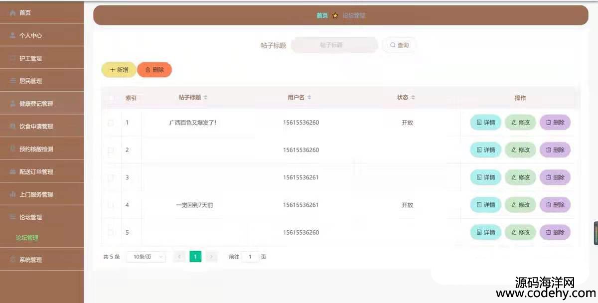Focus the 帖子标题 search field
Image resolution: width=598 pixels, height=303 pixels.
click(334, 45)
